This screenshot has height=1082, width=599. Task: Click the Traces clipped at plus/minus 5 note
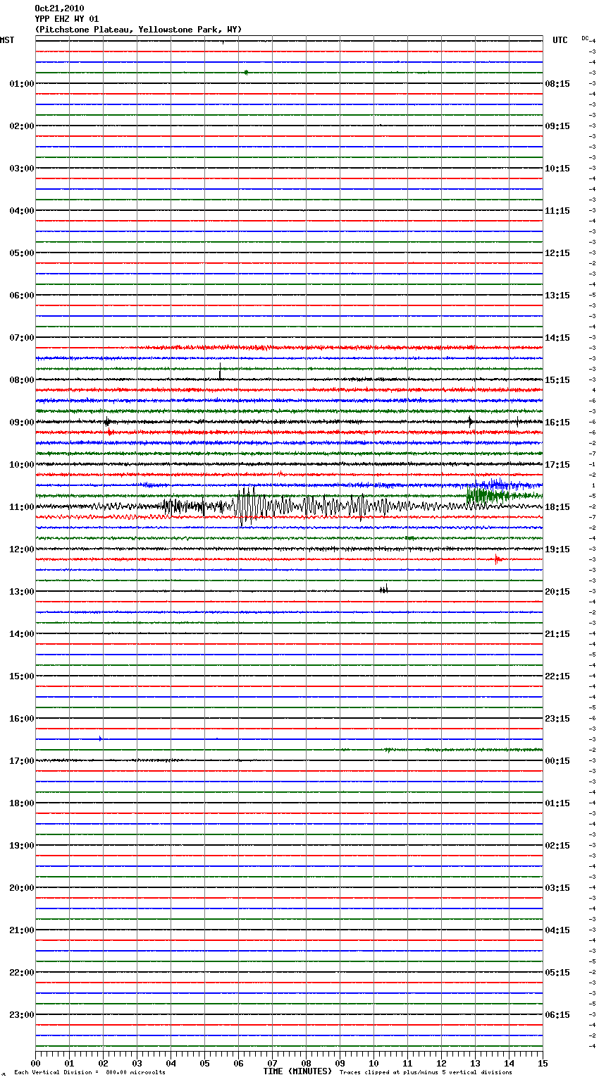pos(426,1073)
